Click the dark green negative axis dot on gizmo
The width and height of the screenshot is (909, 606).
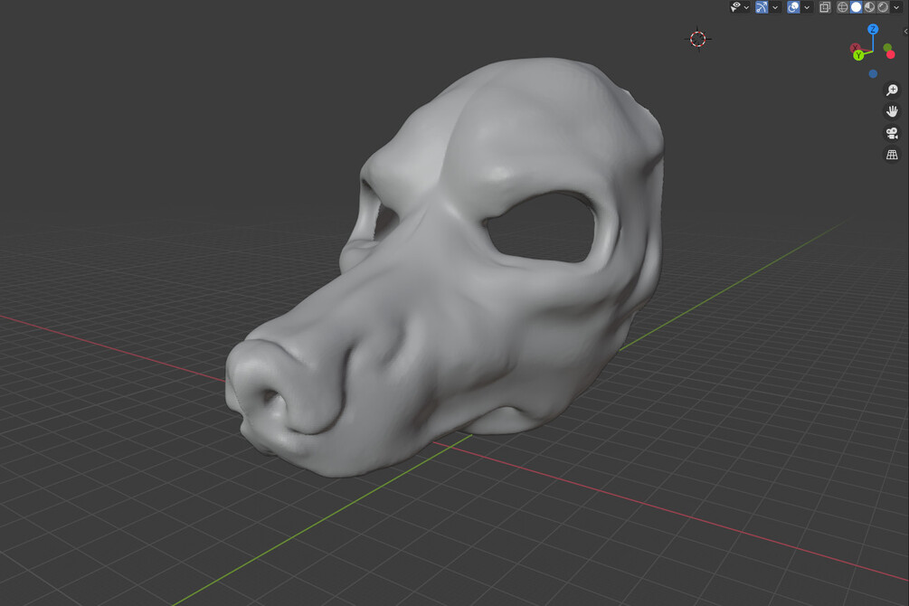tap(887, 48)
